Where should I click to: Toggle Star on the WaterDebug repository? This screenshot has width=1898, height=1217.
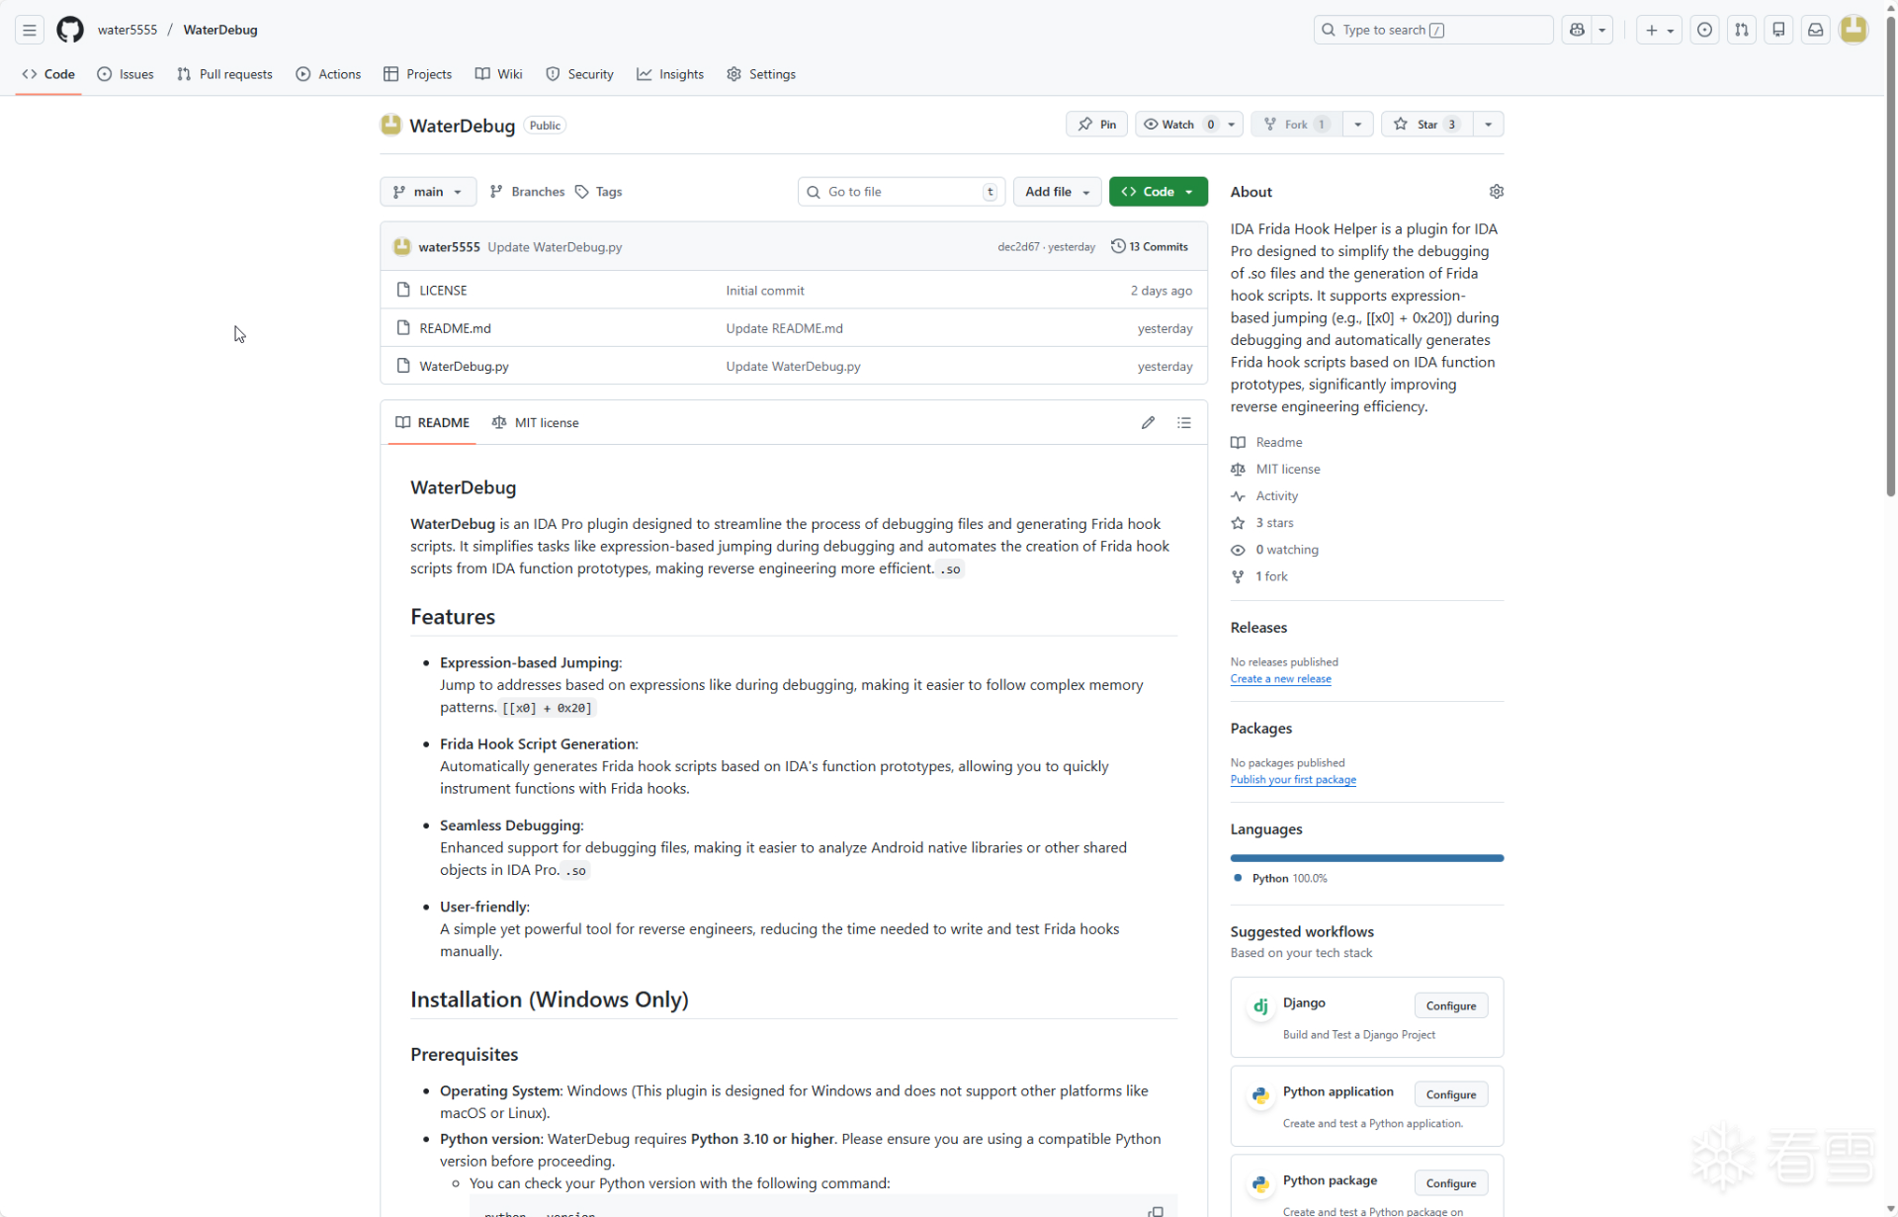1426,125
